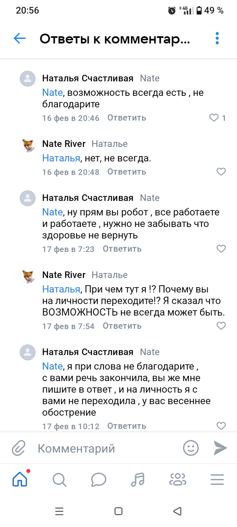Tap the send comment arrow
Screen dimensions: 237x527
(x=220, y=448)
